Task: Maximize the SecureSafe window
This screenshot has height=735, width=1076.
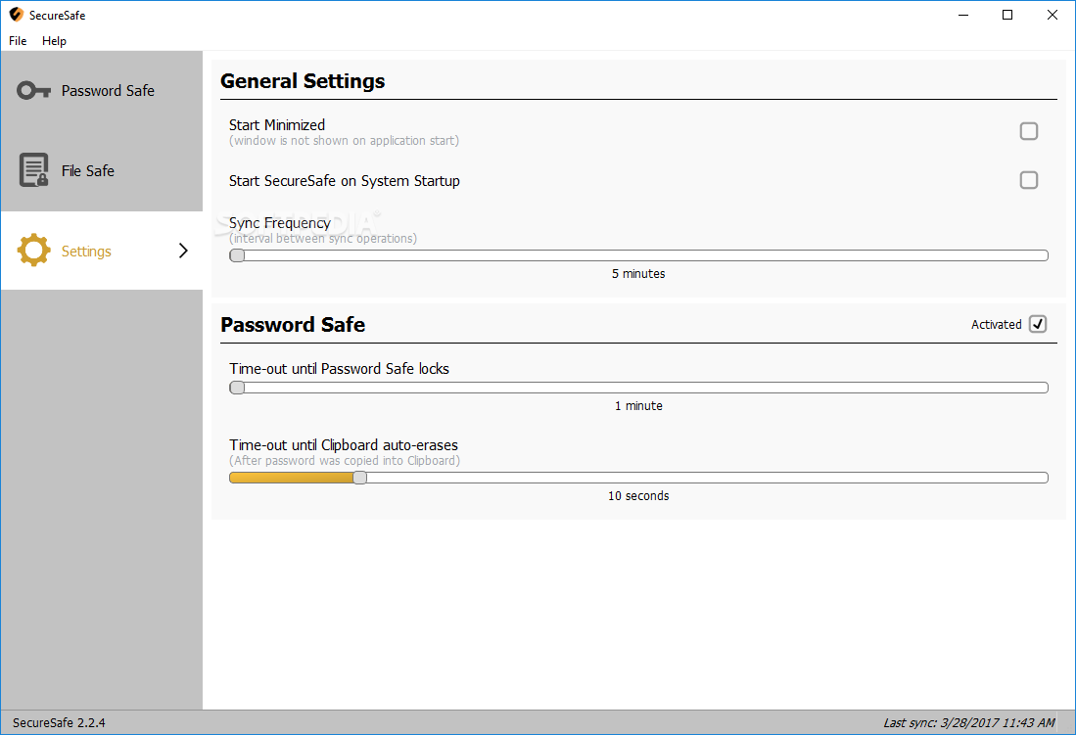Action: 1007,15
